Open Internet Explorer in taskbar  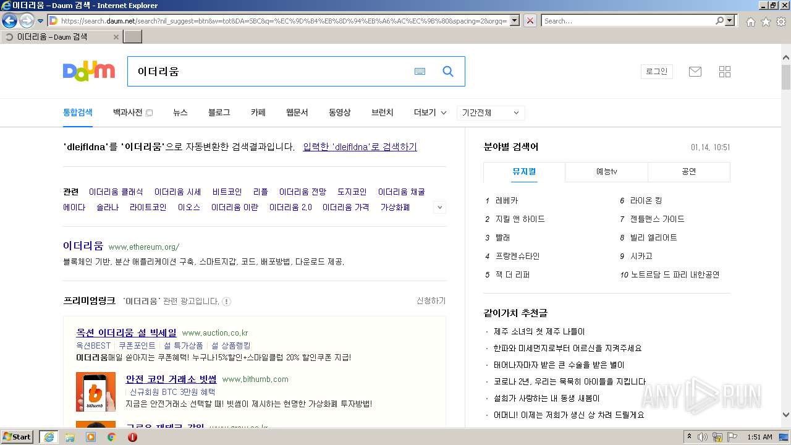tap(48, 437)
